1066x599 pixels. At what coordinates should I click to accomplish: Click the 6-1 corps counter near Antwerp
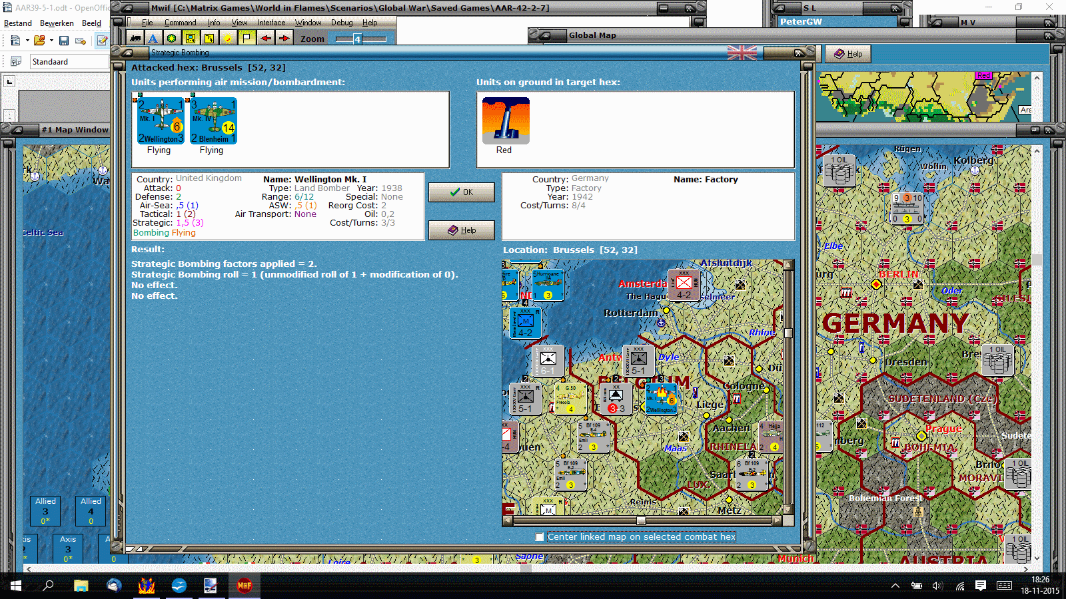[548, 361]
